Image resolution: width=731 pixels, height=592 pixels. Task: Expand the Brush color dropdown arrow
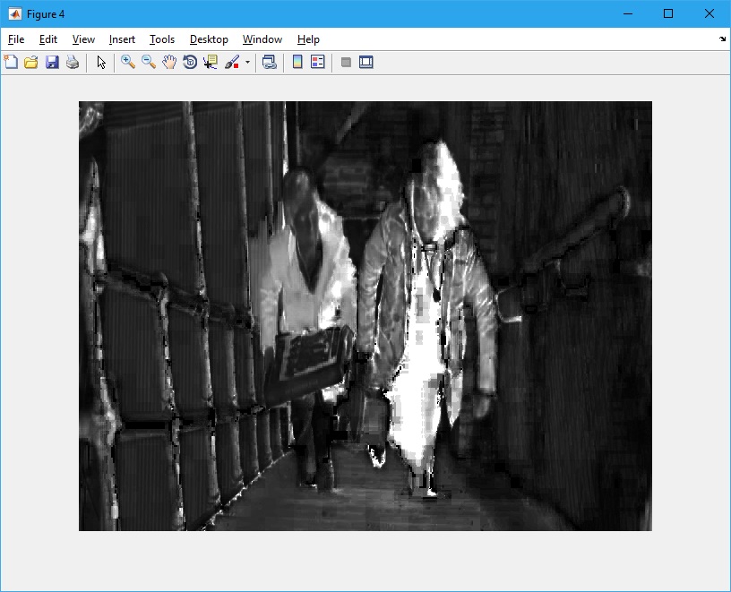247,63
